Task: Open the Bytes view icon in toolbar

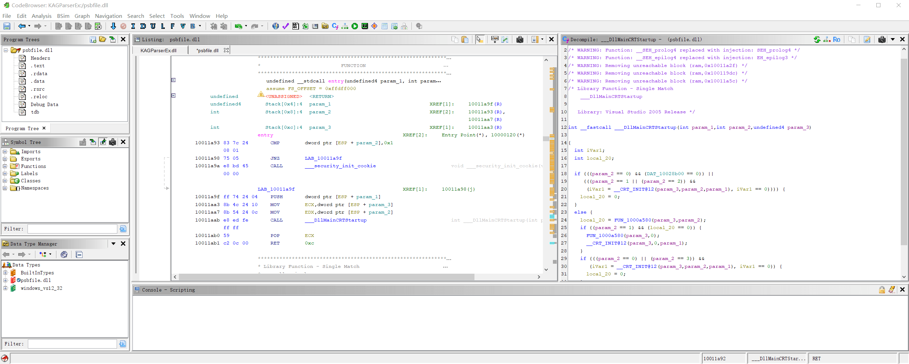Action: [x=296, y=26]
